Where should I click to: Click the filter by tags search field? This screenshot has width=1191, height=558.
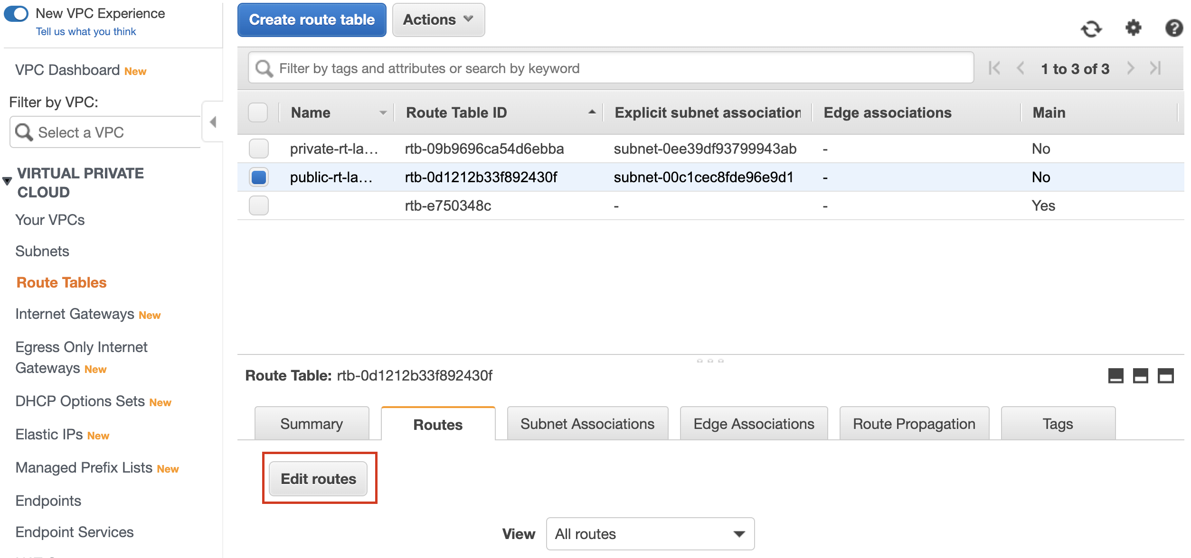tap(610, 68)
